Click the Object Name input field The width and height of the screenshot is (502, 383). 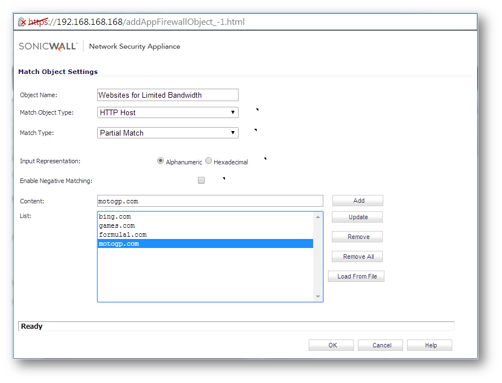click(x=168, y=95)
